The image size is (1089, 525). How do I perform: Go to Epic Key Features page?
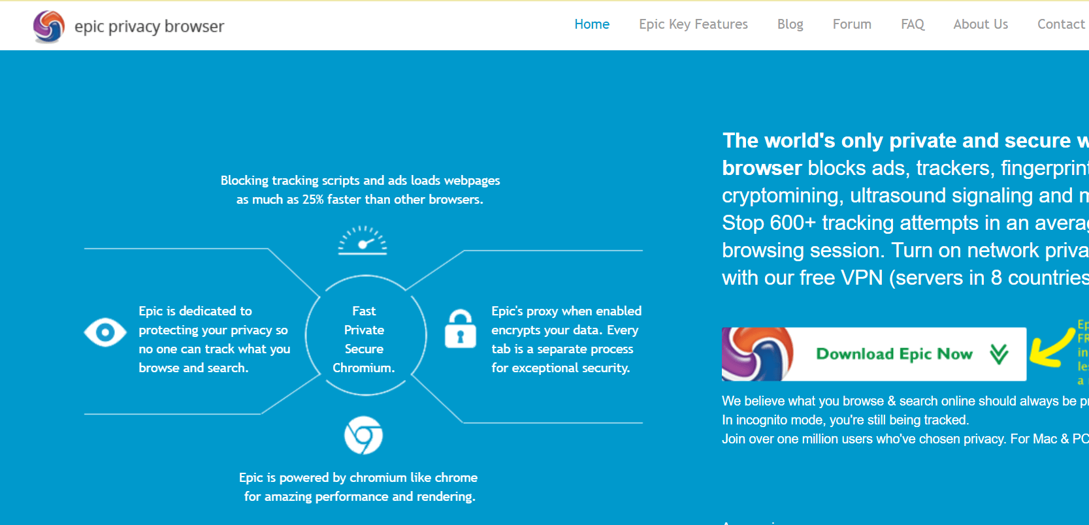pos(693,24)
